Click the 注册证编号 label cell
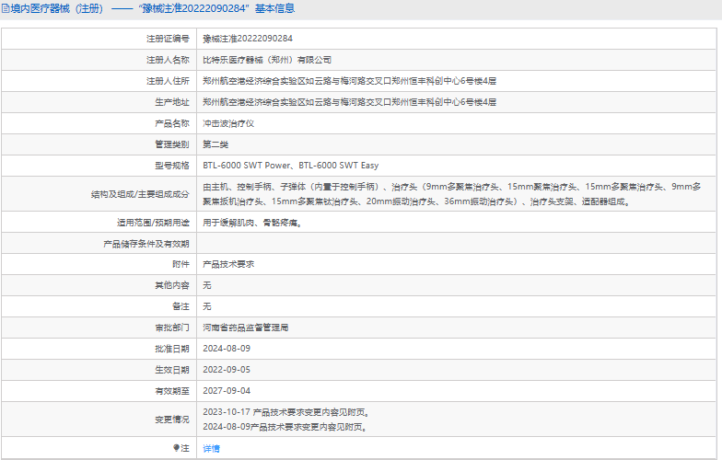The width and height of the screenshot is (722, 460). pyautogui.click(x=99, y=39)
